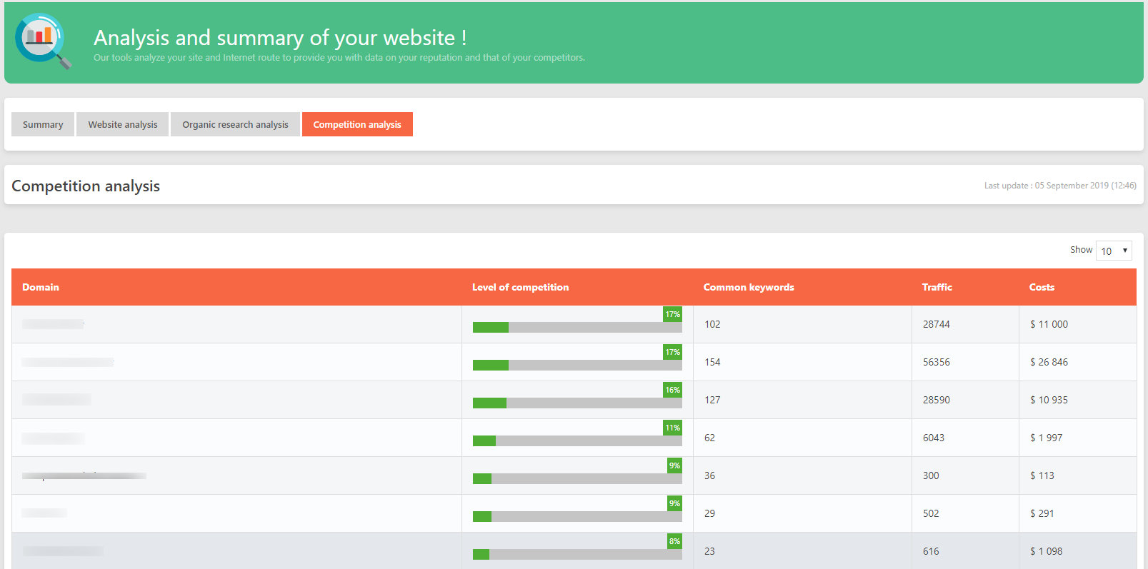
Task: Open the Organic research analysis tab
Action: [235, 124]
